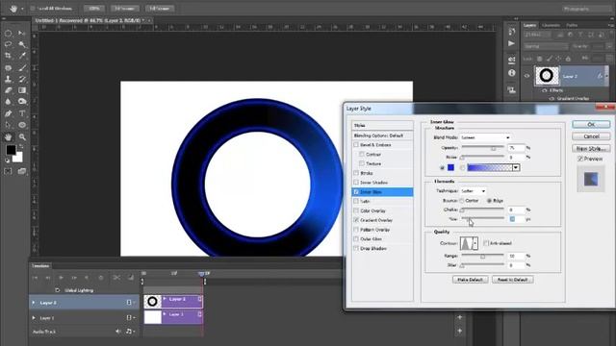The image size is (616, 346).
Task: Open the gradient picker dropdown arrow
Action: pyautogui.click(x=516, y=167)
